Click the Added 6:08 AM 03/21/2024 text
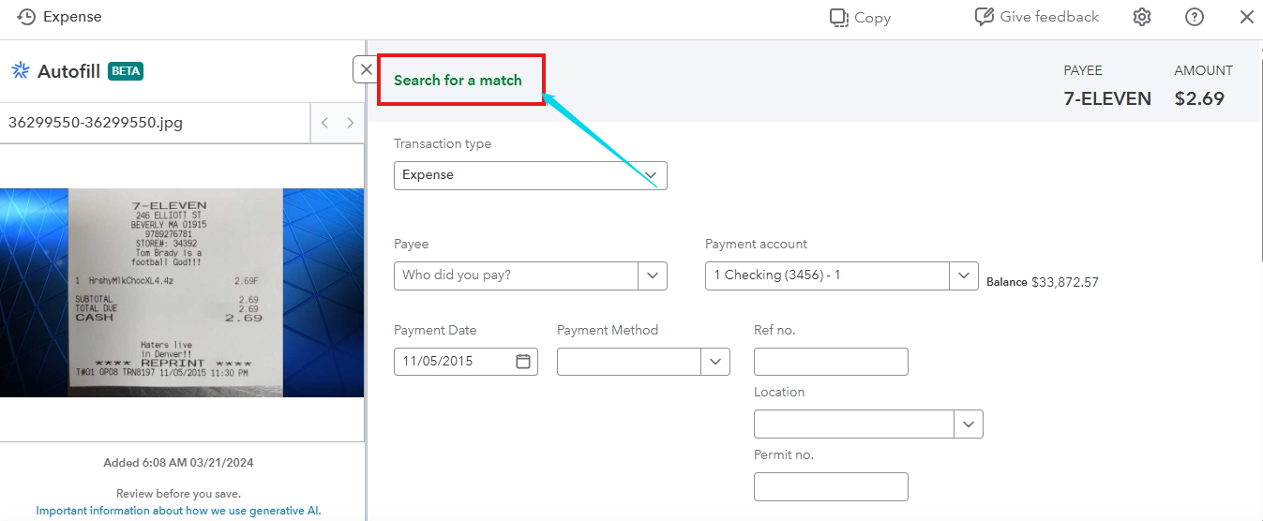Image resolution: width=1263 pixels, height=521 pixels. tap(178, 463)
